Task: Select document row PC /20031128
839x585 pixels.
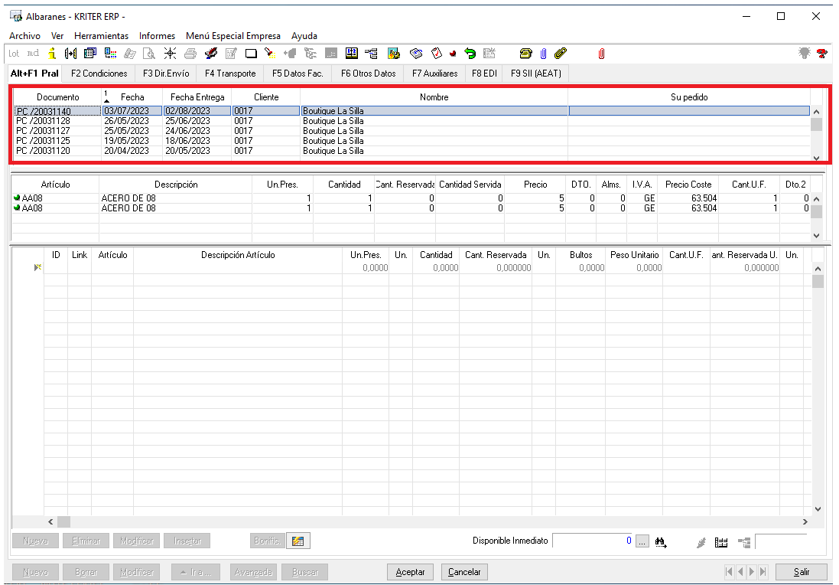Action: click(44, 121)
